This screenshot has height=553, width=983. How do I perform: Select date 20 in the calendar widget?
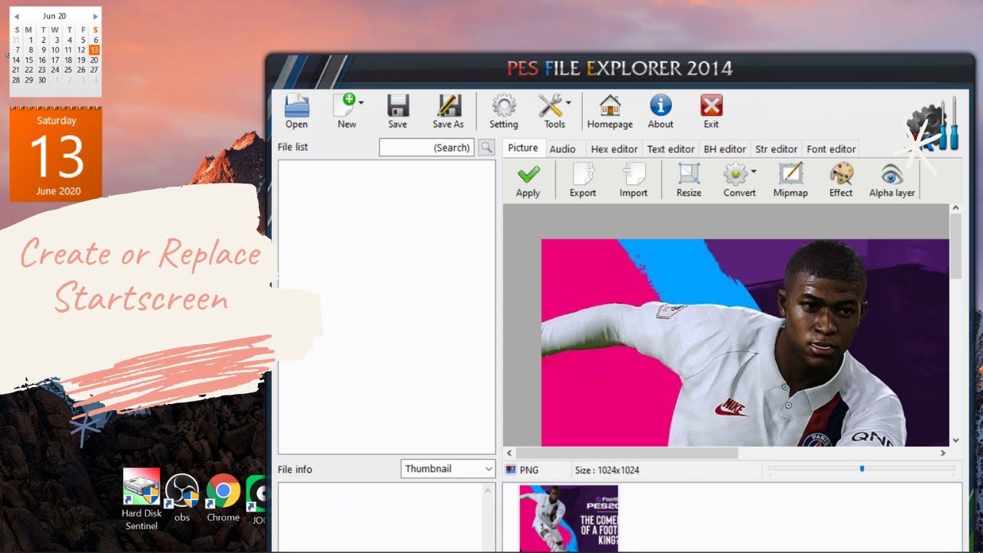(94, 60)
